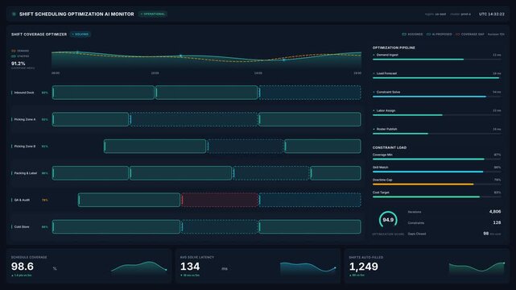Click the 1,249 Shifts Auto-Filled value

tap(363, 267)
